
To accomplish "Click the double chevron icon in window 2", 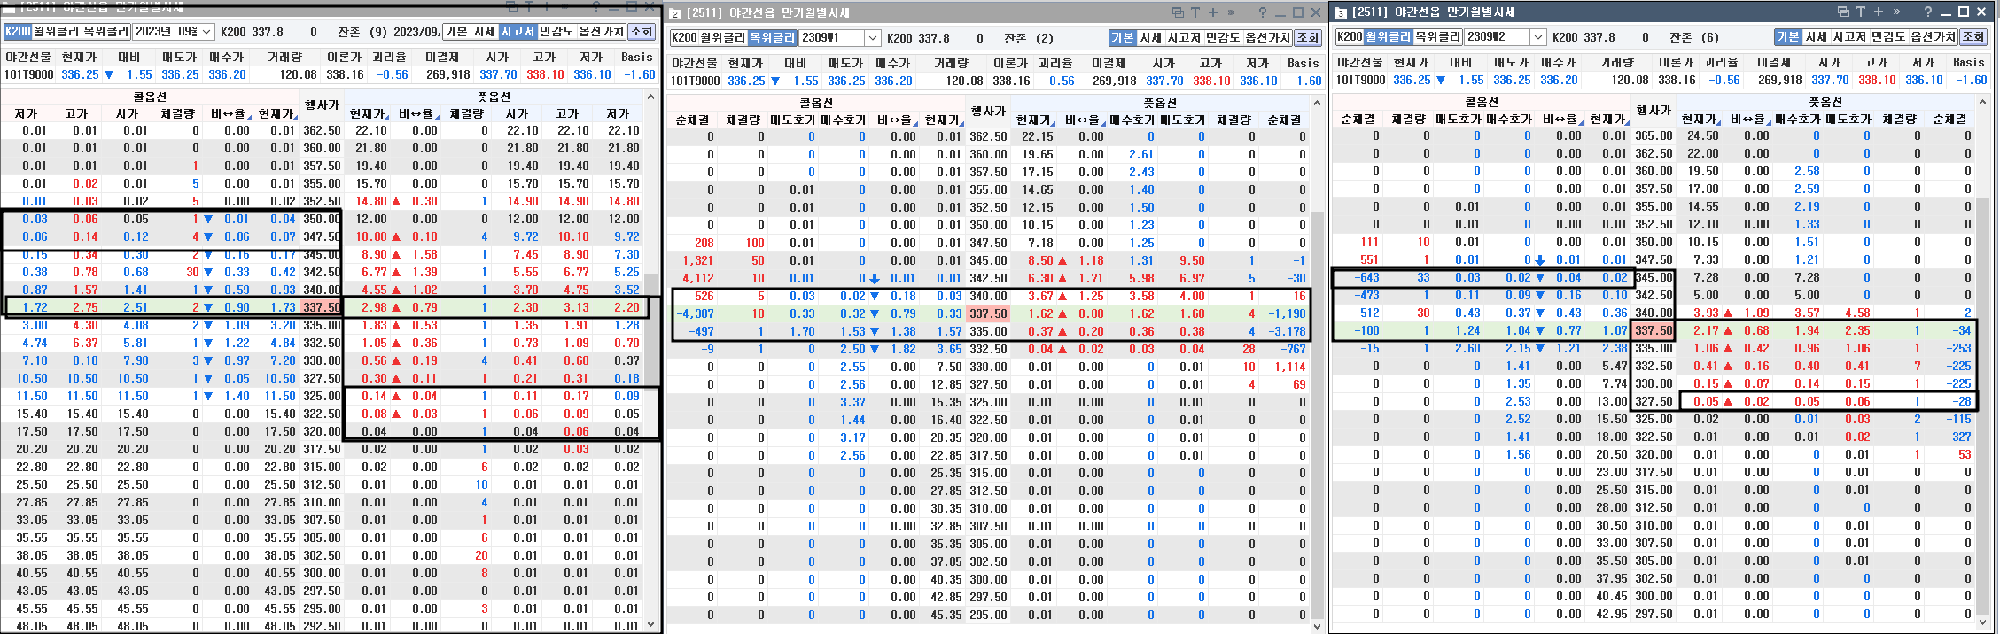I will [x=1231, y=12].
